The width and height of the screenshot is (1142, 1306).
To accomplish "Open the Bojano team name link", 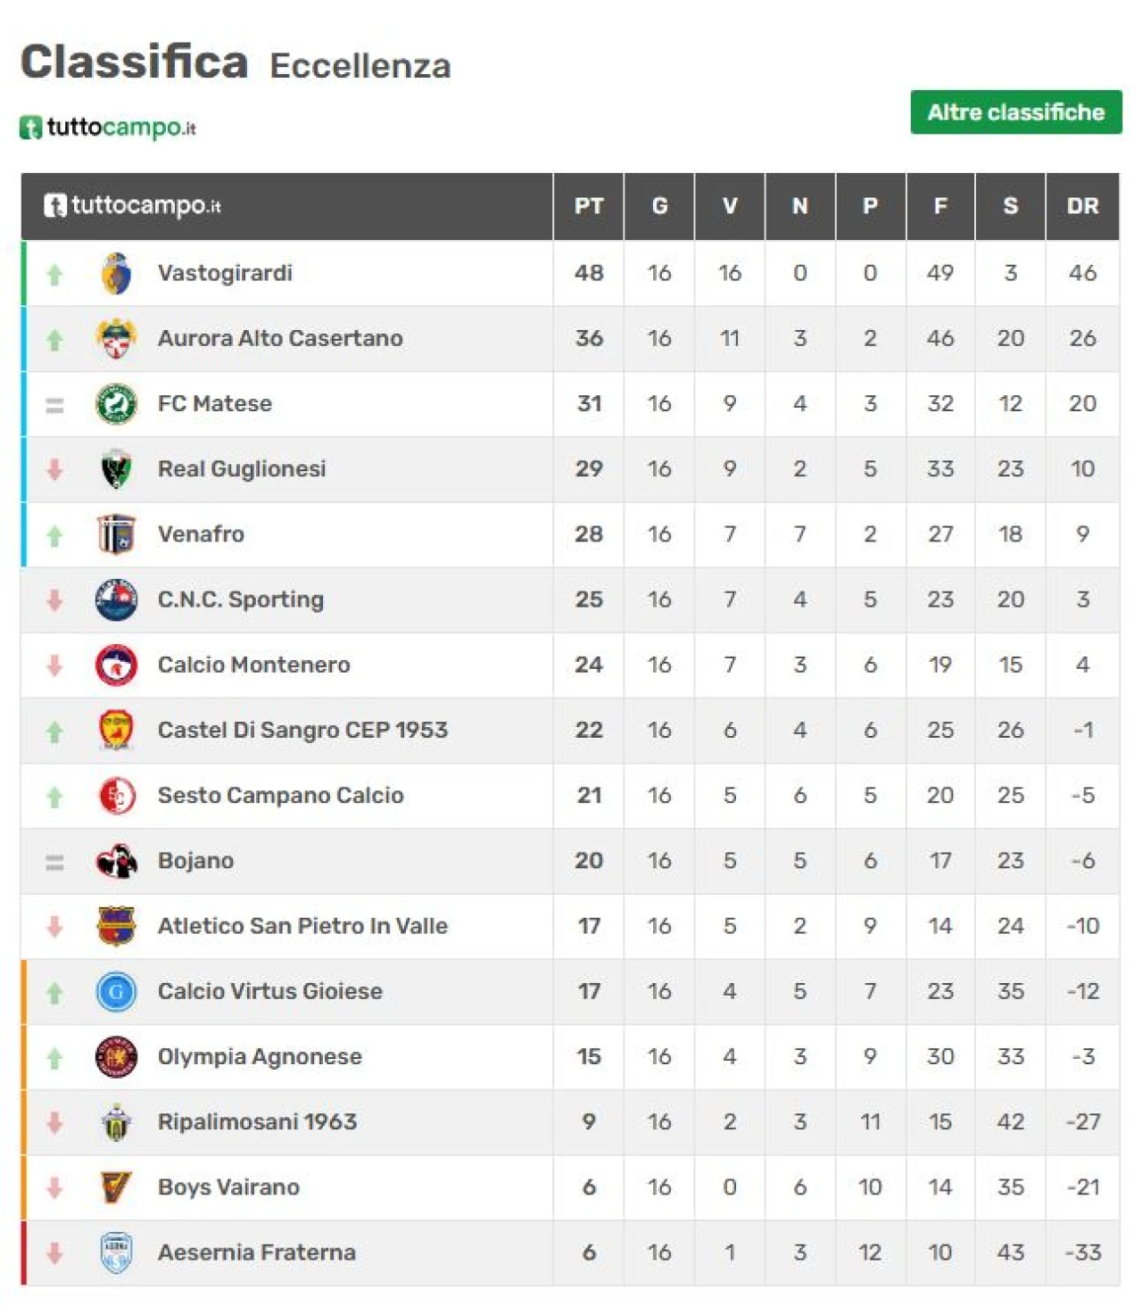I will point(195,861).
